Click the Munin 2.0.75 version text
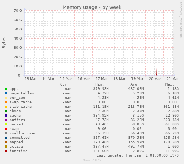 coord(92,160)
